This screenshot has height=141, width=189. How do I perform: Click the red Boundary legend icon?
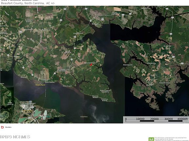pyautogui.click(x=2, y=127)
